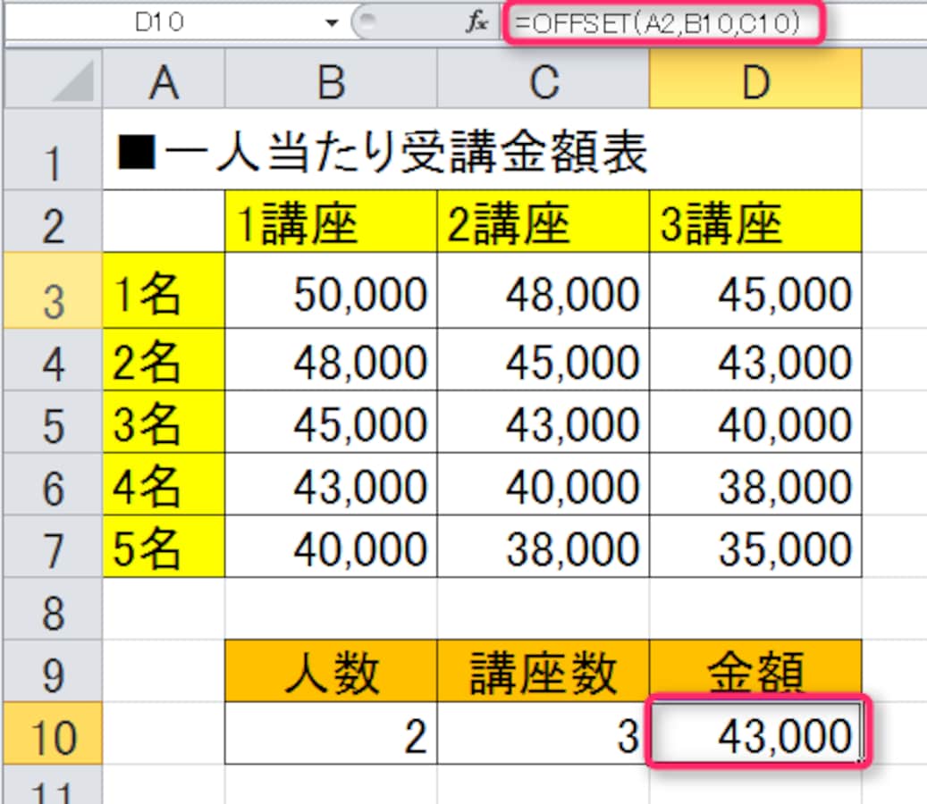Click cell C5 with 43,000
Screen dimensions: 927x804
pyautogui.click(x=544, y=422)
